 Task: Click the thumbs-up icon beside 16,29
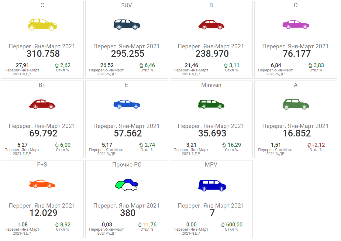coord(224,145)
